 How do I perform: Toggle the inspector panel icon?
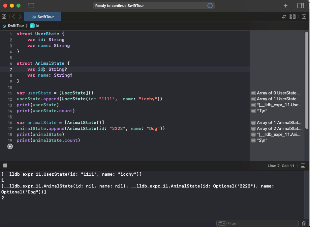300,6
